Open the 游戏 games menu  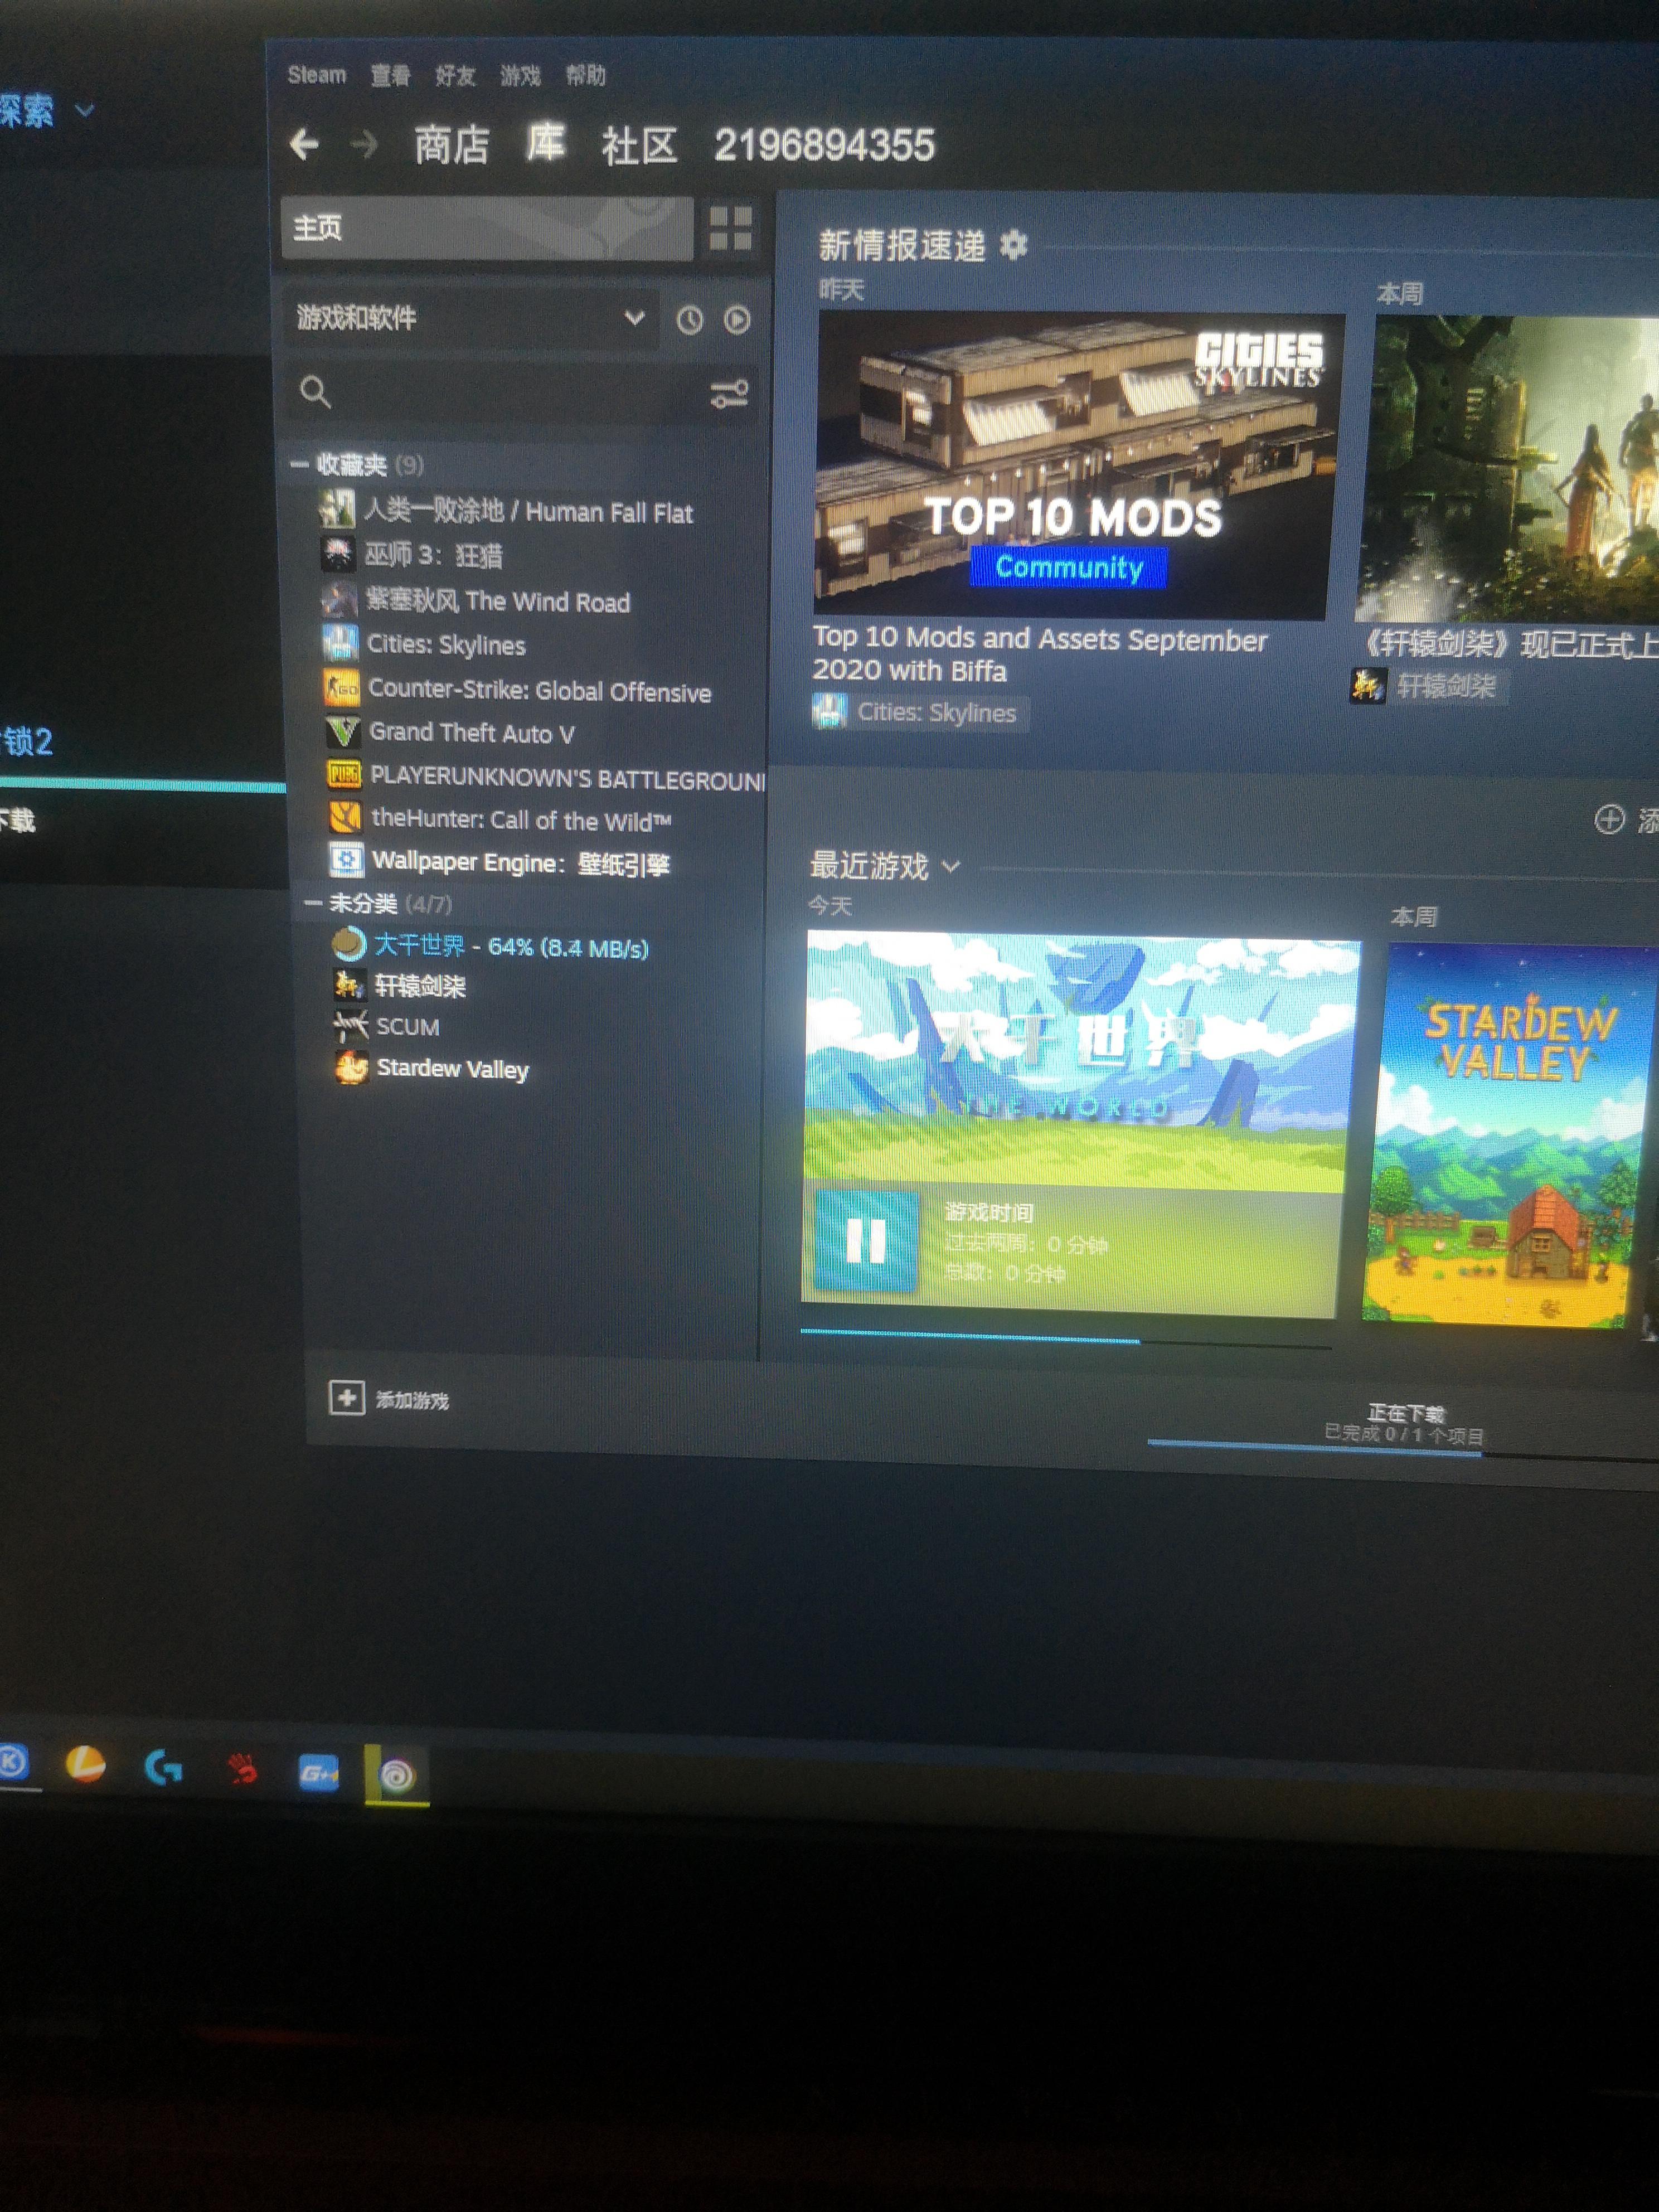[520, 76]
